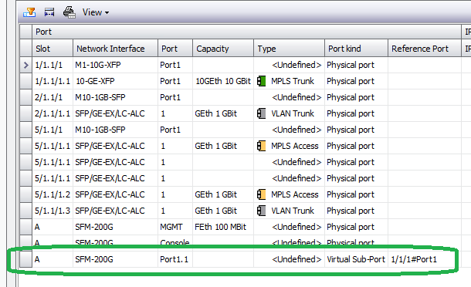This screenshot has width=471, height=287.
Task: Select the row selector for slot 5/1.1/1.3
Action: click(25, 211)
